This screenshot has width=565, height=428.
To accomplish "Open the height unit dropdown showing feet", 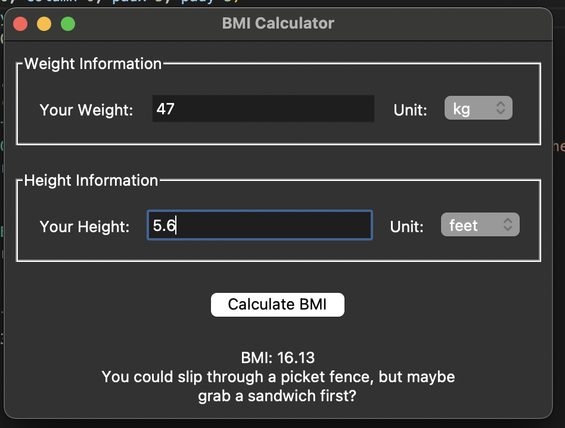I will (480, 224).
